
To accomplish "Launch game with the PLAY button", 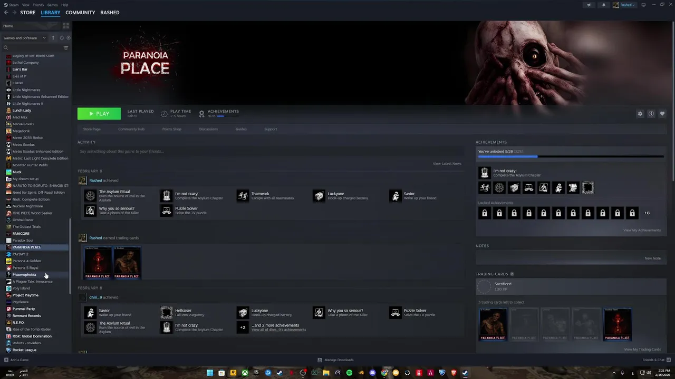I will point(99,114).
